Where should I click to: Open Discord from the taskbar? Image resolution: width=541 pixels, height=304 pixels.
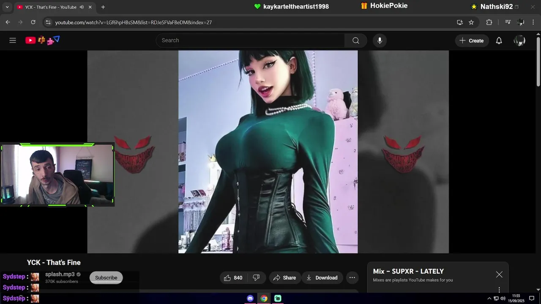click(250, 299)
